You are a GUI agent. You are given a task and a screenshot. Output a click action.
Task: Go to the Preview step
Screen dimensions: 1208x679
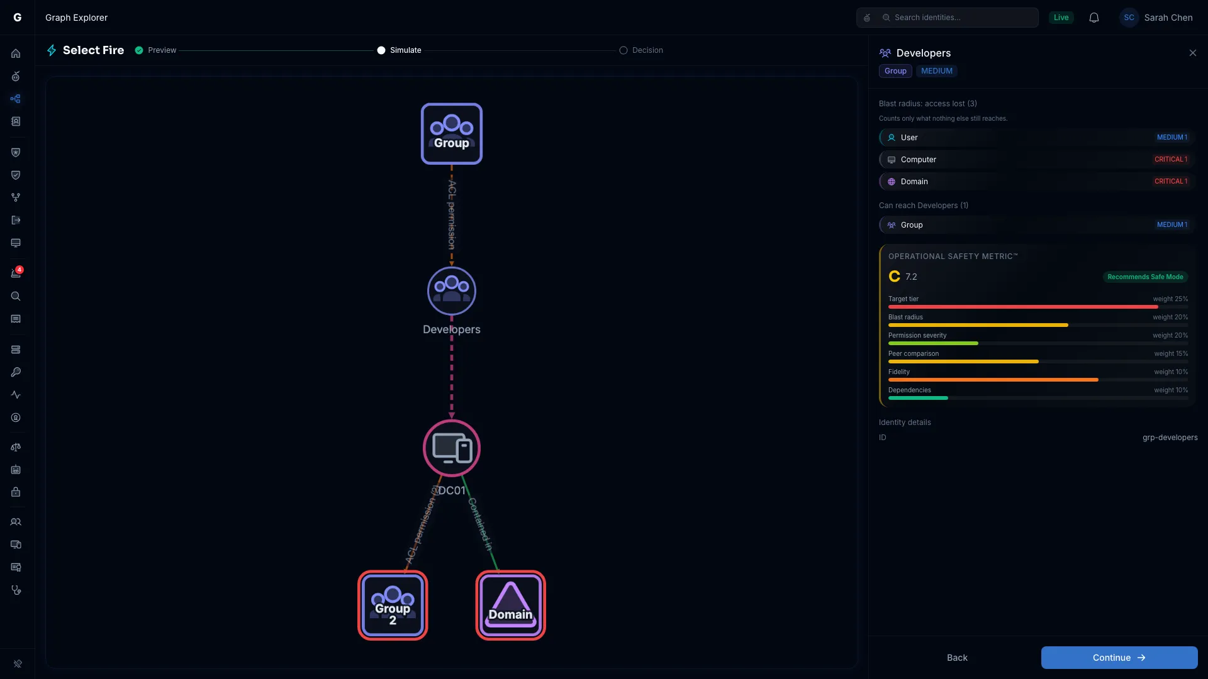(155, 50)
